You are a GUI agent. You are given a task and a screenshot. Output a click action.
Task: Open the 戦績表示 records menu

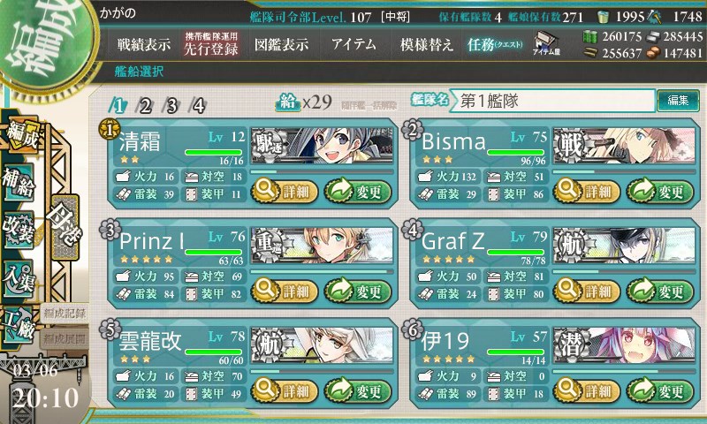click(144, 44)
